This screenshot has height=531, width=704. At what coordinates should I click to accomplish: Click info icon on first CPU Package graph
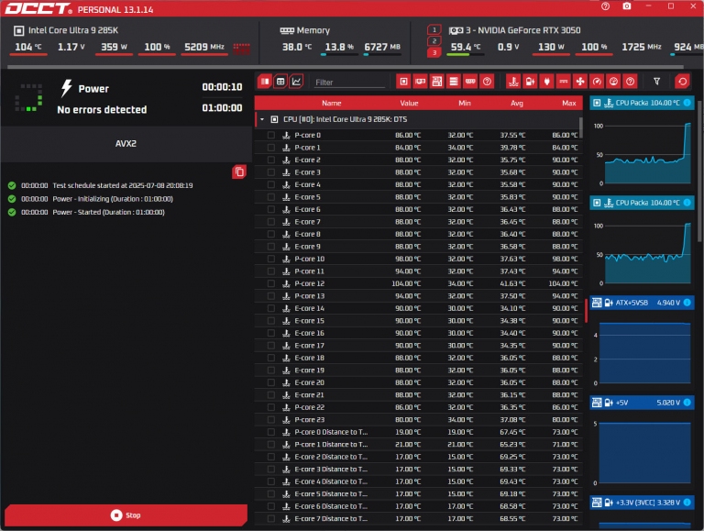(x=687, y=103)
